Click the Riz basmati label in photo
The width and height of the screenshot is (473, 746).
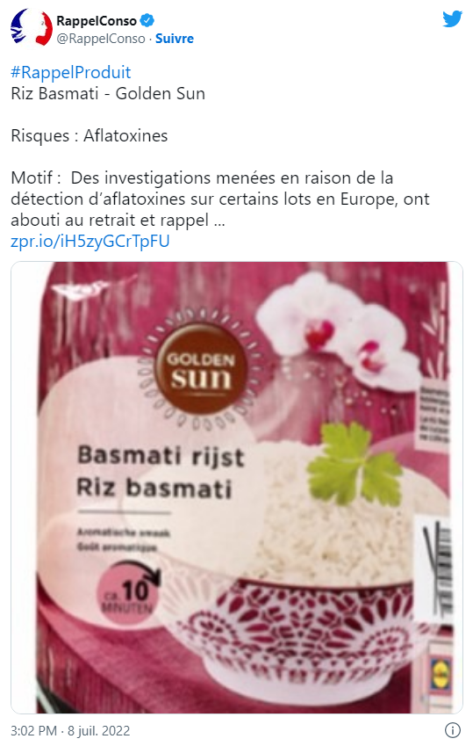coord(154,489)
